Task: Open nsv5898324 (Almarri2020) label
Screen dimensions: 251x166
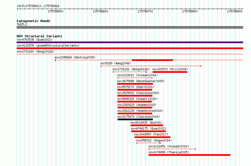Action: coord(137,99)
